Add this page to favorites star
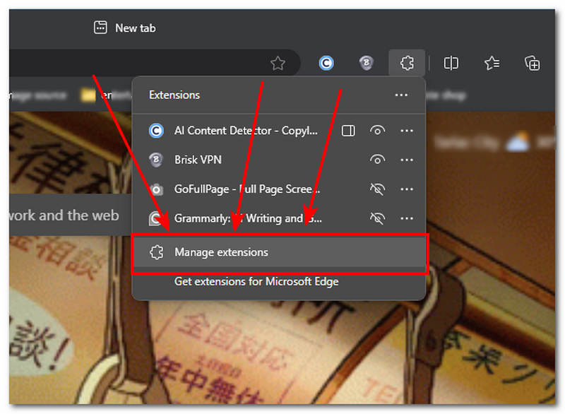This screenshot has width=565, height=414. [x=278, y=64]
